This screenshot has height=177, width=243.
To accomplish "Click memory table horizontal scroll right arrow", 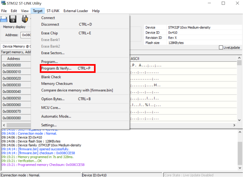I will 235,125.
